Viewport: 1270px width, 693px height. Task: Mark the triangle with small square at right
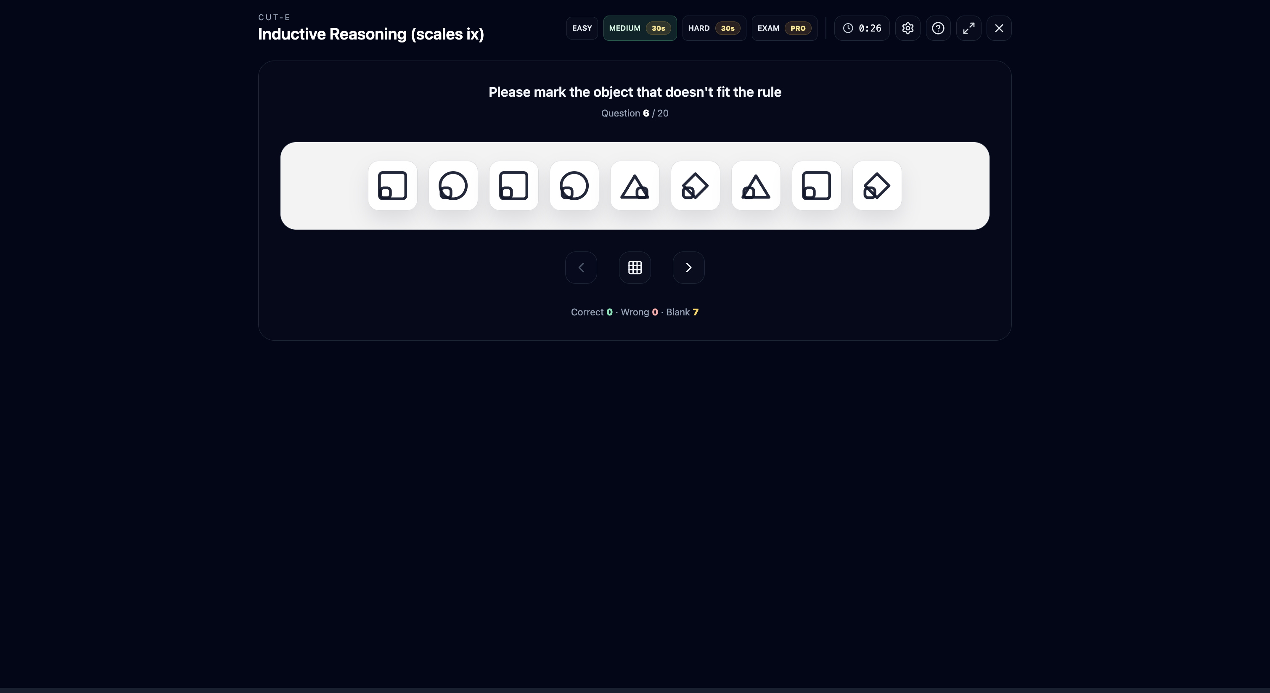click(x=635, y=186)
